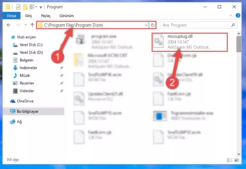Maximize the Program window
This screenshot has width=246, height=169.
pos(219,7)
